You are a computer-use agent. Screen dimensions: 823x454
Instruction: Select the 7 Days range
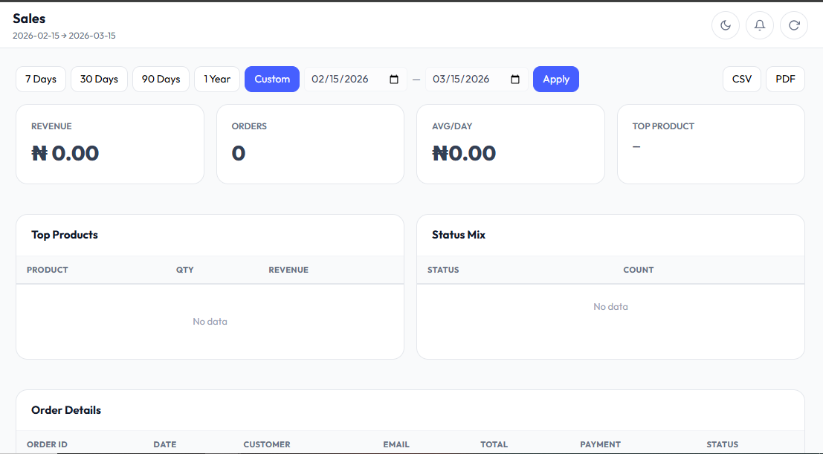tap(41, 80)
